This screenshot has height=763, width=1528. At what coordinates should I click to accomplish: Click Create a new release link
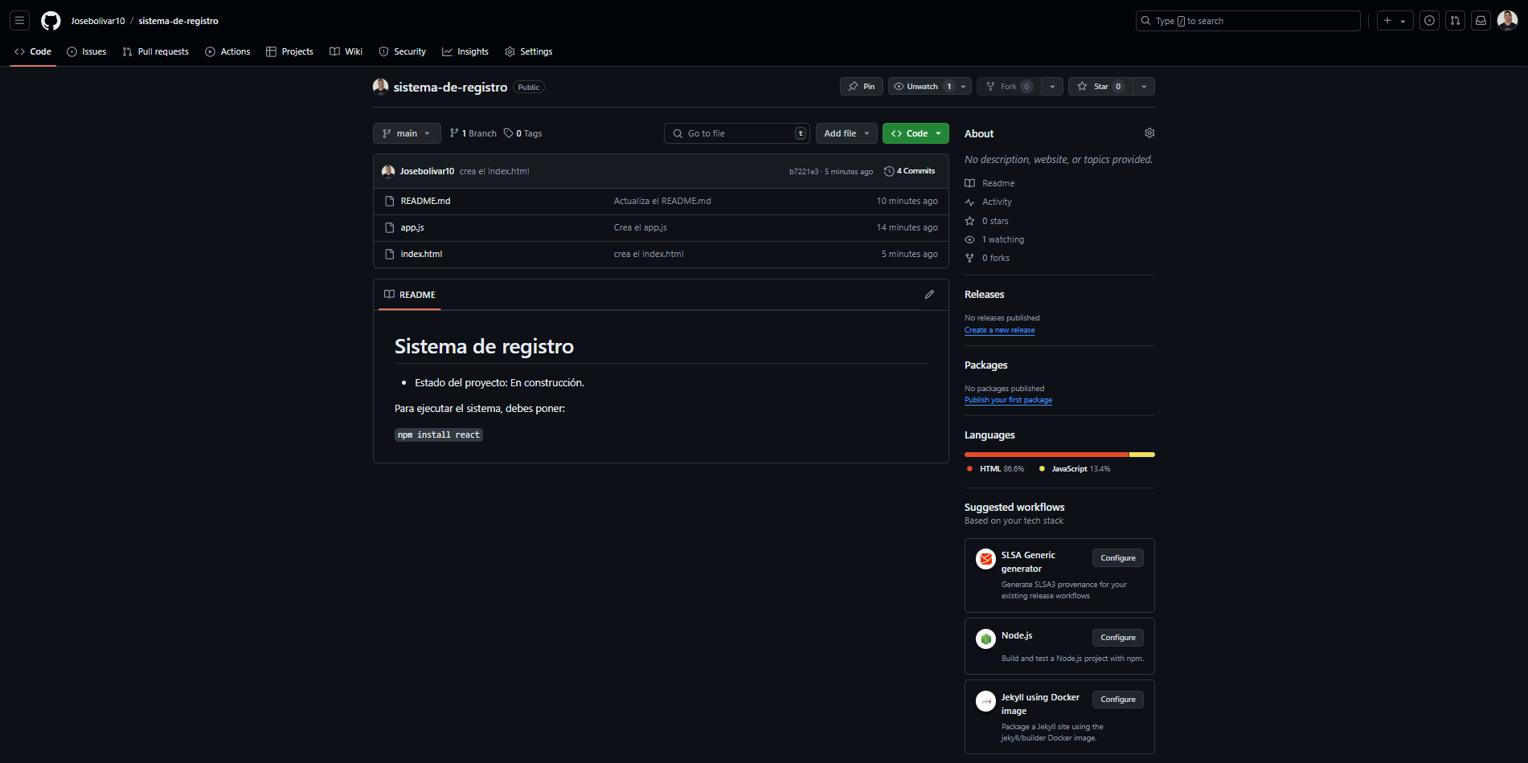[x=999, y=330]
